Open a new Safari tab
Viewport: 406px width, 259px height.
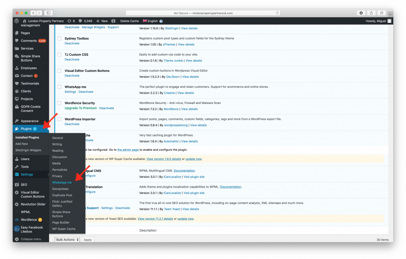[x=390, y=15]
